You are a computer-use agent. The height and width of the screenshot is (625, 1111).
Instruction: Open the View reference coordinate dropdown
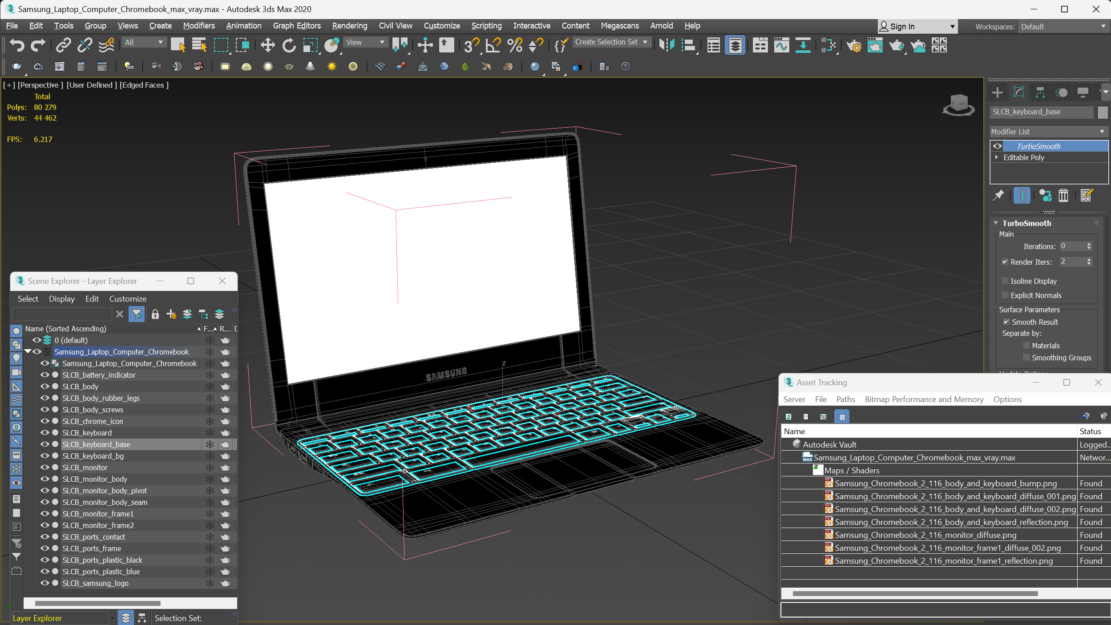[x=365, y=42]
